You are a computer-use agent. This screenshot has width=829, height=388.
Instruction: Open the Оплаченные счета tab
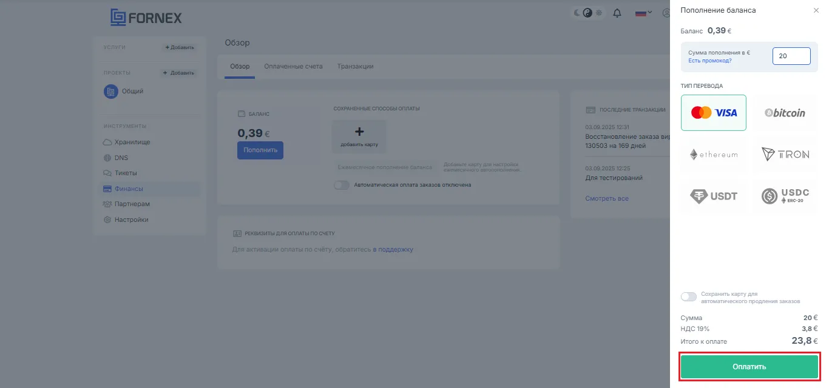pos(293,66)
